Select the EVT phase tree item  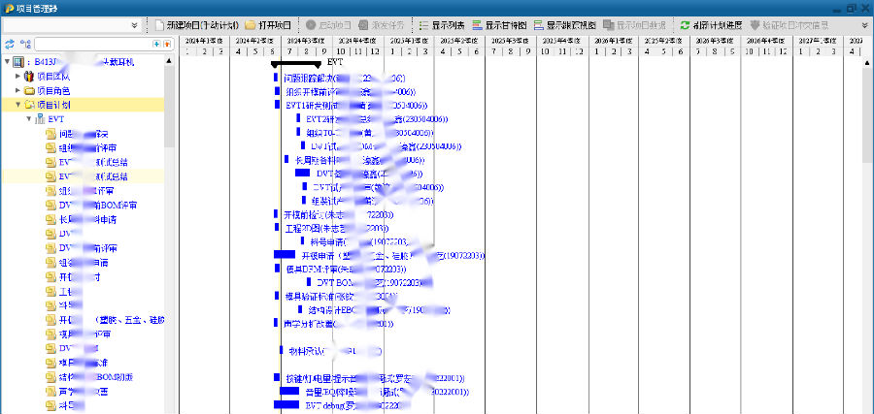point(55,119)
